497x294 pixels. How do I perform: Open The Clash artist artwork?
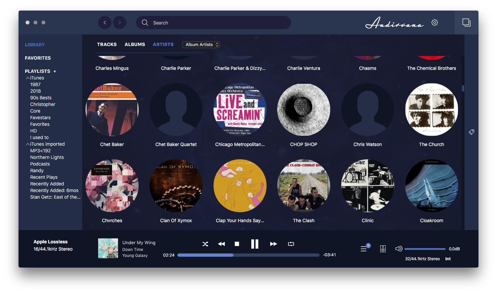pos(304,186)
